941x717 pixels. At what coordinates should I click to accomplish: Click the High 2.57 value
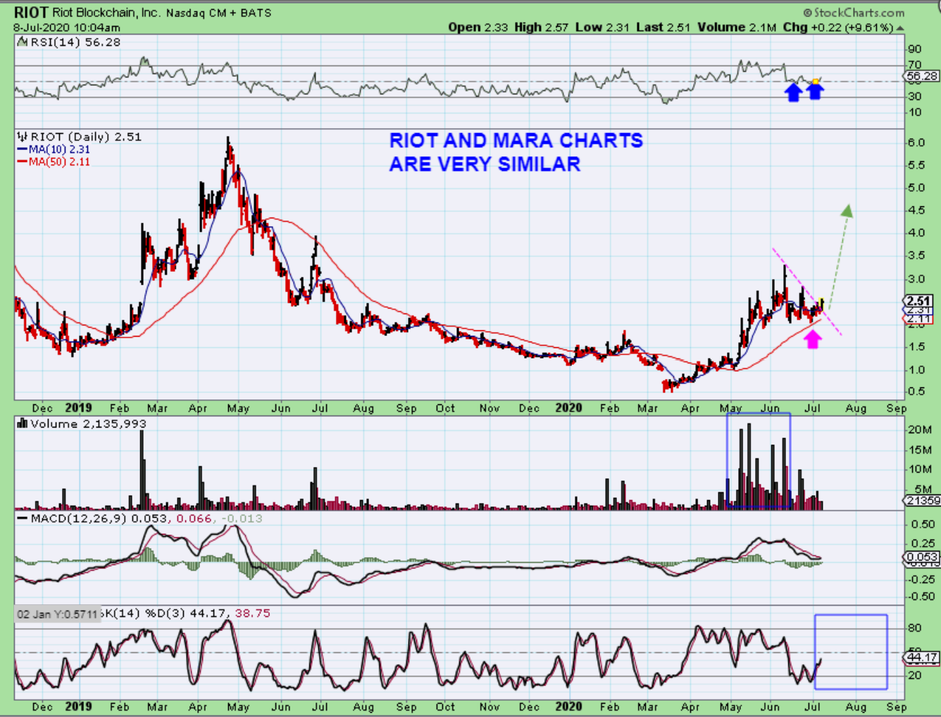coord(541,27)
